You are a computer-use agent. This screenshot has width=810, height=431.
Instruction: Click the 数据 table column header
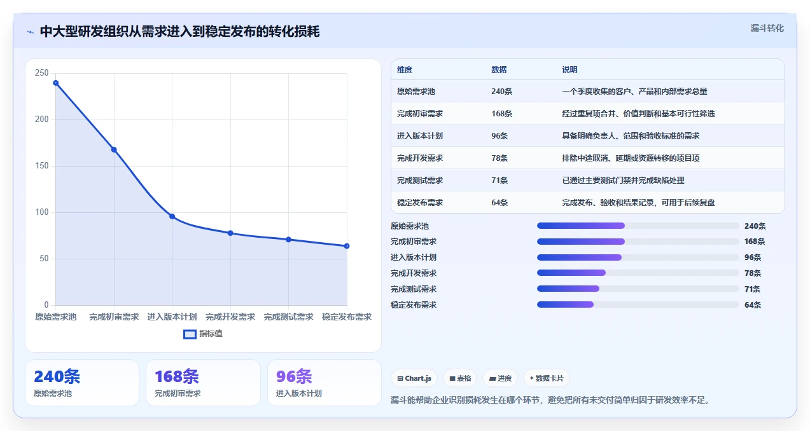click(499, 70)
